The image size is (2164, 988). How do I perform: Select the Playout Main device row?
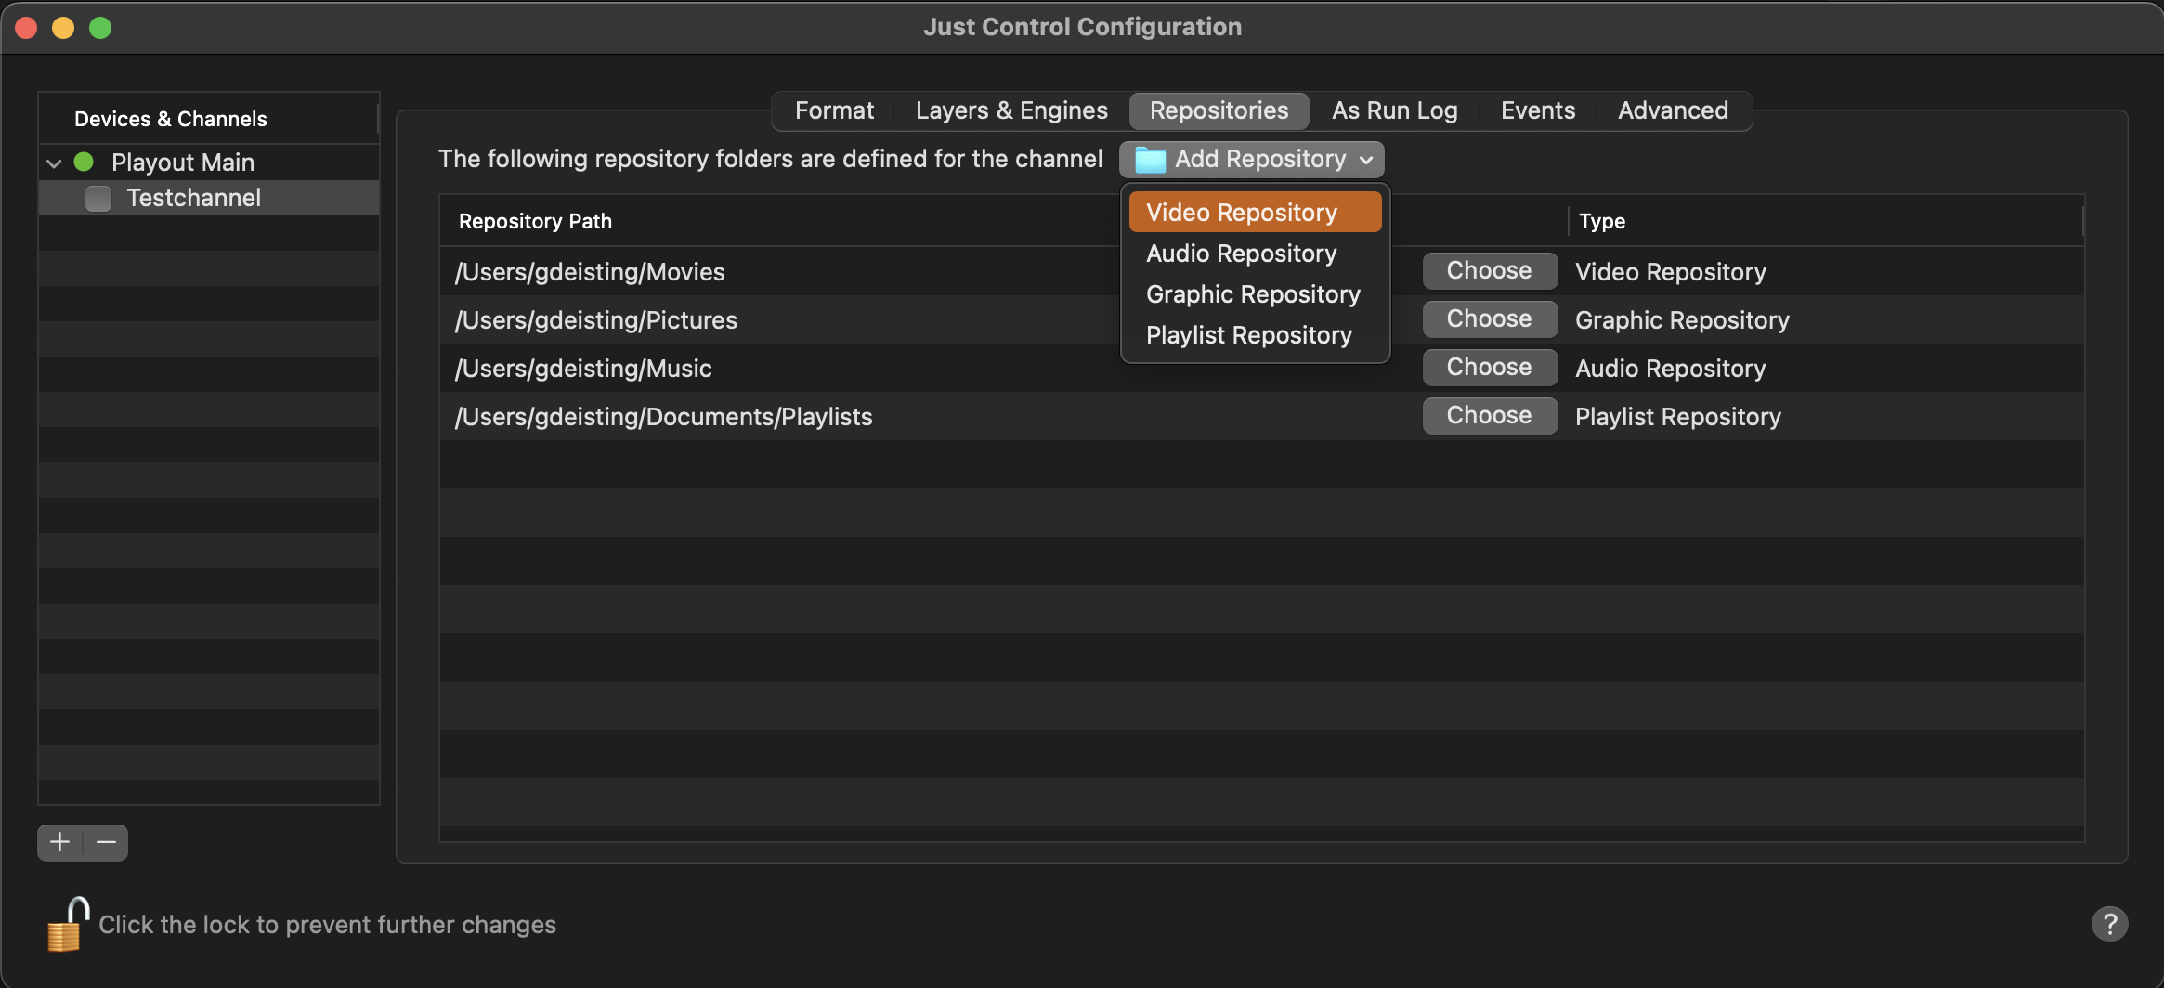tap(209, 162)
